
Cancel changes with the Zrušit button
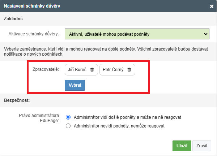pyautogui.click(x=202, y=146)
